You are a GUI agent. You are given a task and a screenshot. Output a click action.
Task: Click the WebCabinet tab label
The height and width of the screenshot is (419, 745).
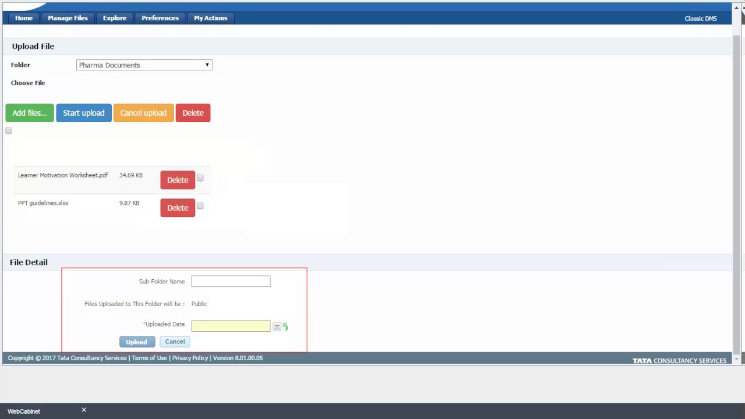click(x=24, y=411)
